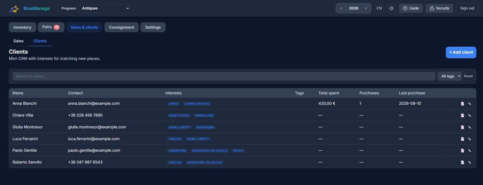
Task: Open the Fairs tab
Action: point(51,27)
